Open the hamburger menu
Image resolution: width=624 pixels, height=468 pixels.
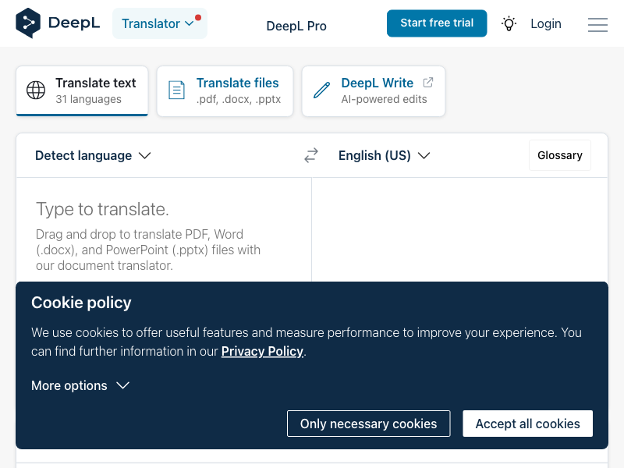[x=597, y=25]
